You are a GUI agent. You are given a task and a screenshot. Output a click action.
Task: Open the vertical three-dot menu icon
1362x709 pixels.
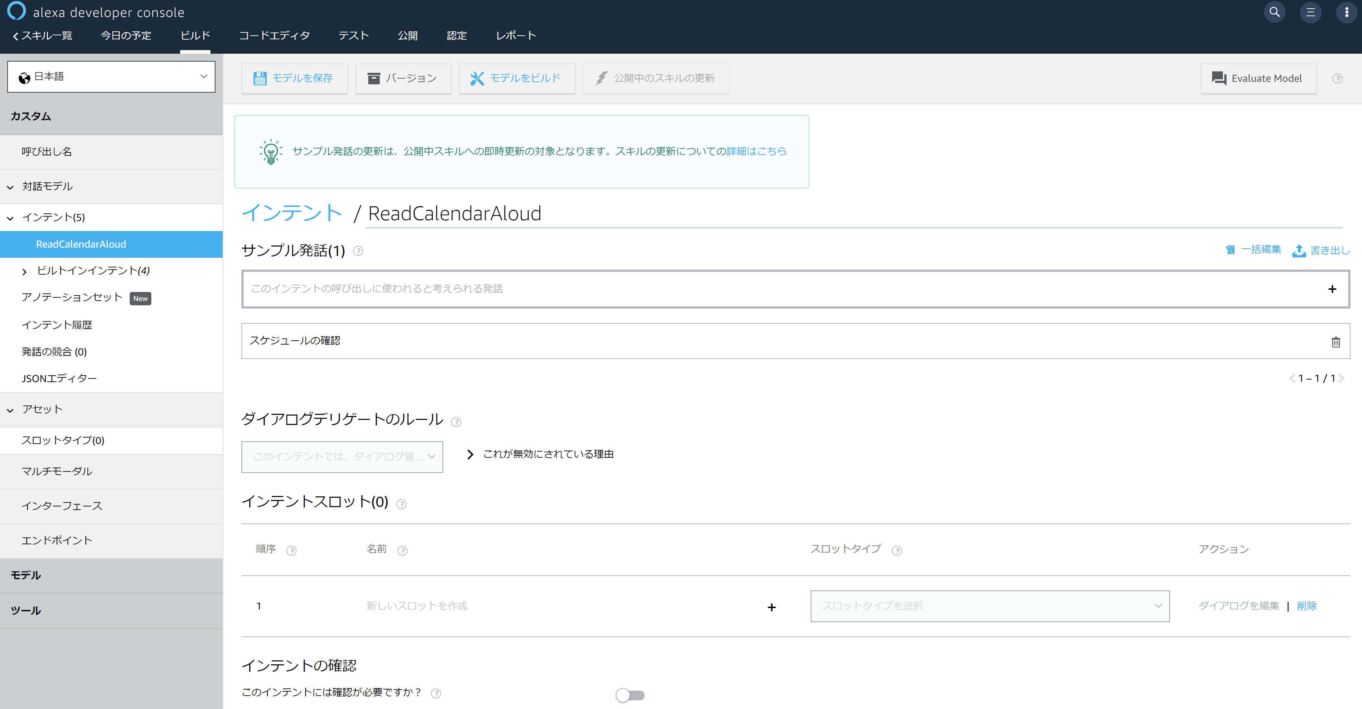[x=1346, y=12]
